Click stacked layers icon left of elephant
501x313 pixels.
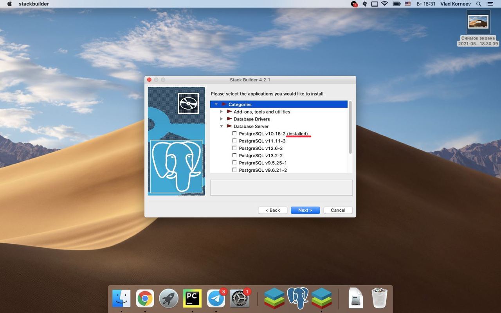tap(274, 299)
